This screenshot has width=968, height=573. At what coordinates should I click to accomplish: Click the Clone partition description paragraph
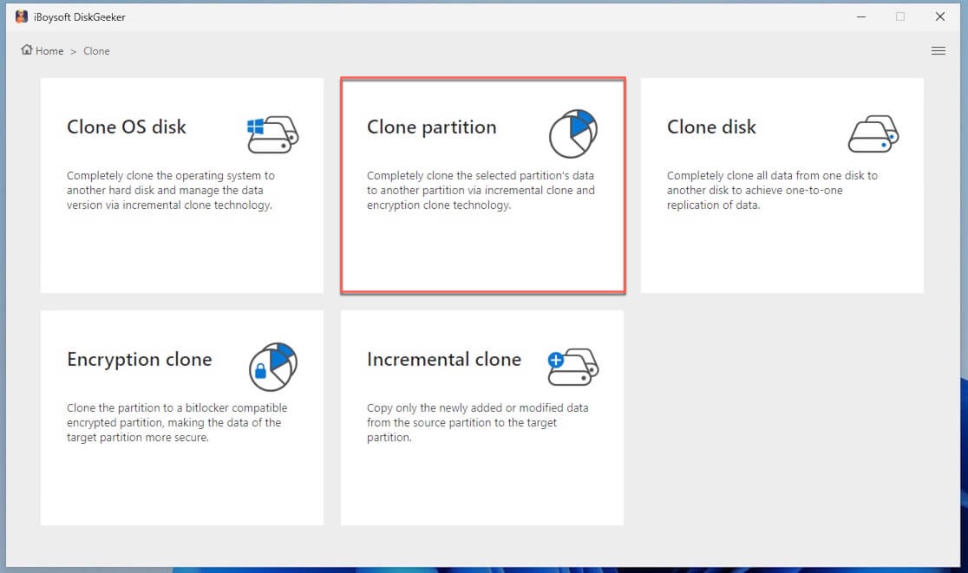point(481,191)
